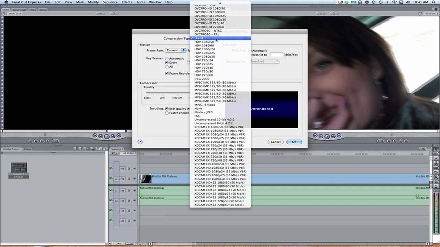The height and width of the screenshot is (247, 440).
Task: Select XDCAM HD422 720p60 (50 Mb/s)
Action: tap(220, 205)
